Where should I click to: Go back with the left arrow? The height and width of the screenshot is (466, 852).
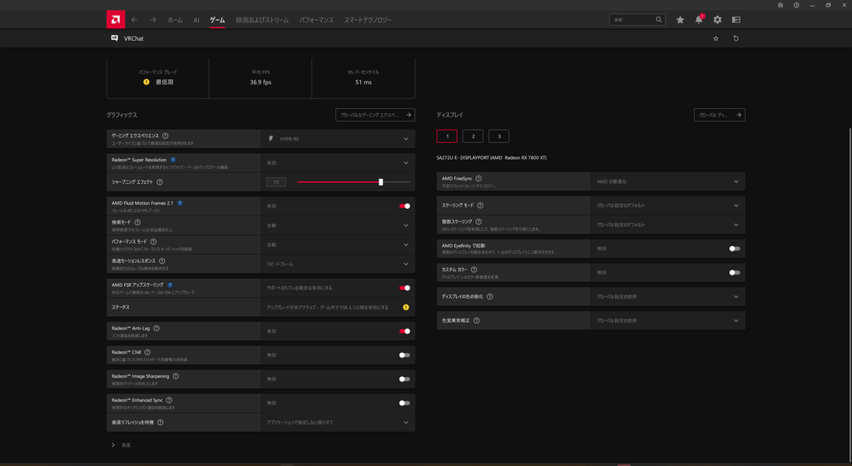click(x=134, y=19)
